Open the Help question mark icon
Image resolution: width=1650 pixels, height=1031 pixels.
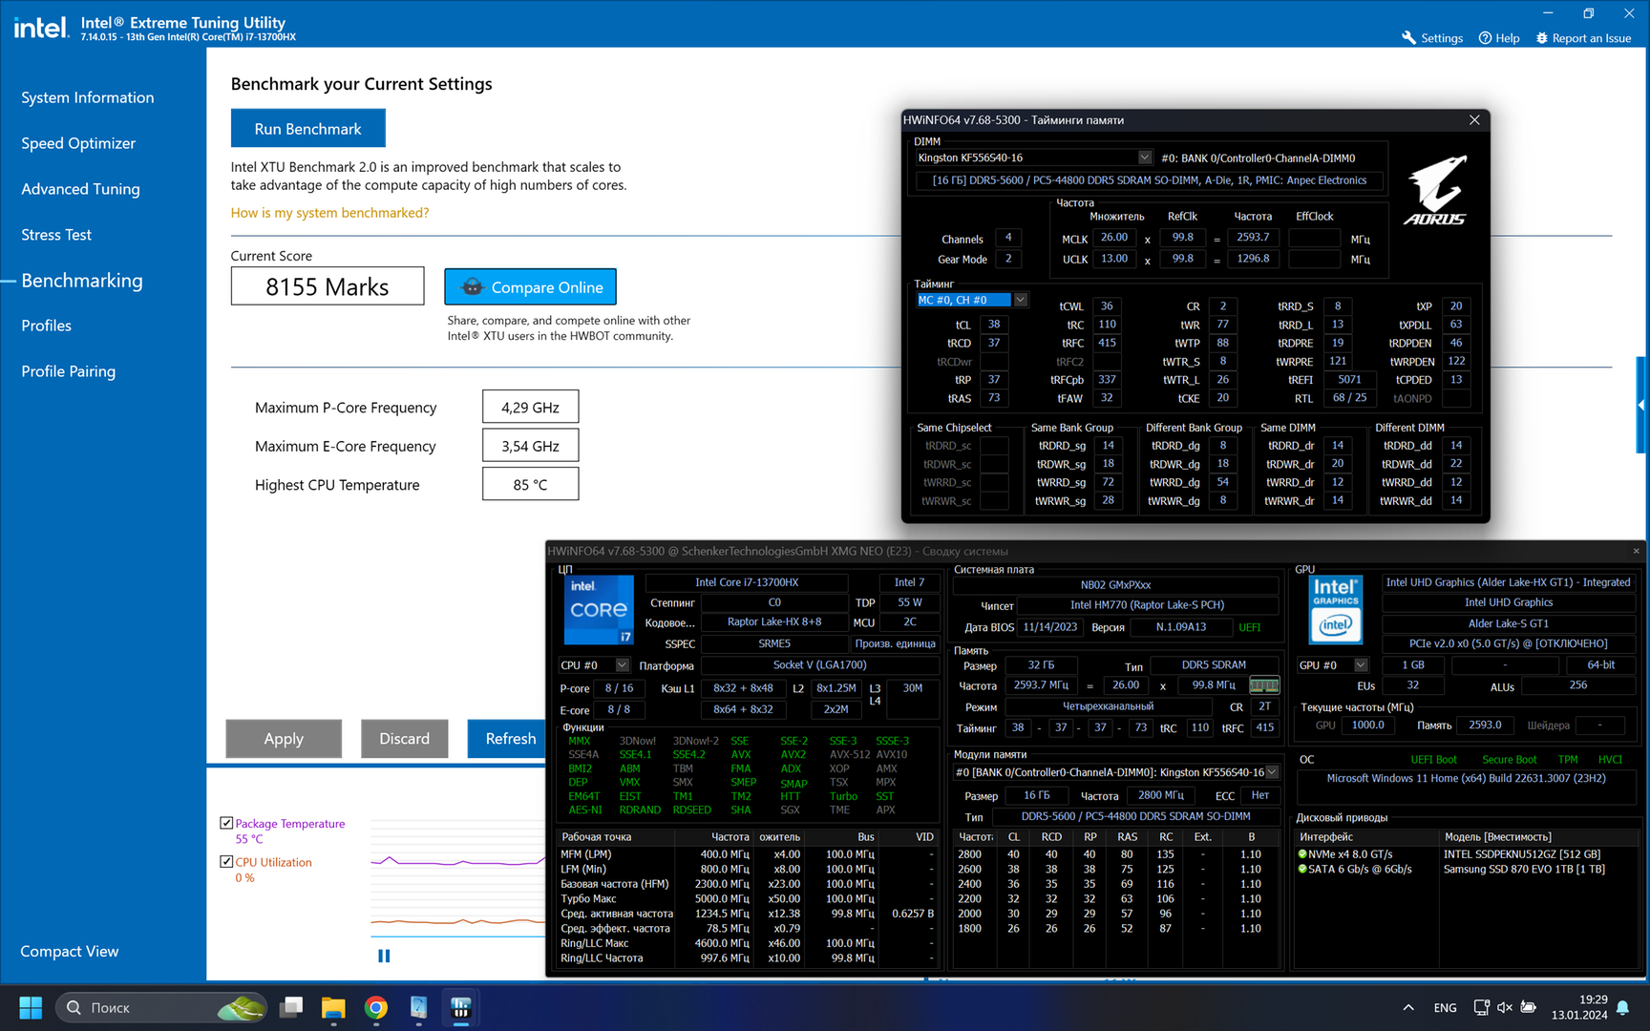click(1485, 38)
